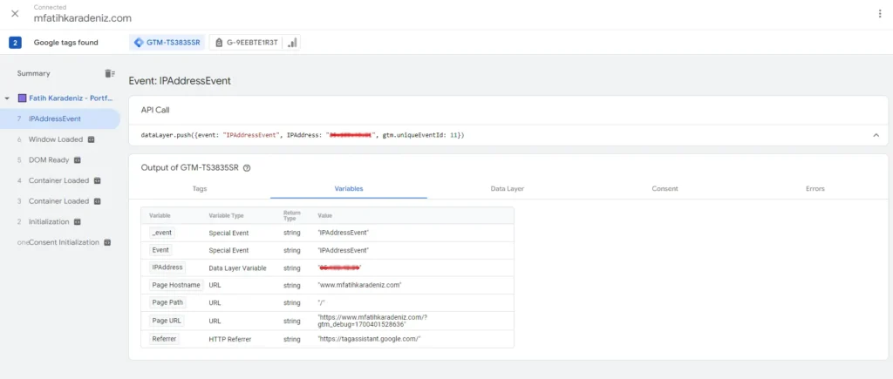Open the Consent tab

(x=666, y=188)
